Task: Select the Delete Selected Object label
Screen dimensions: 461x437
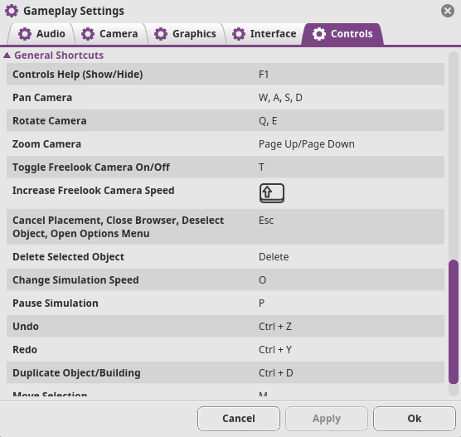Action: pyautogui.click(x=68, y=257)
